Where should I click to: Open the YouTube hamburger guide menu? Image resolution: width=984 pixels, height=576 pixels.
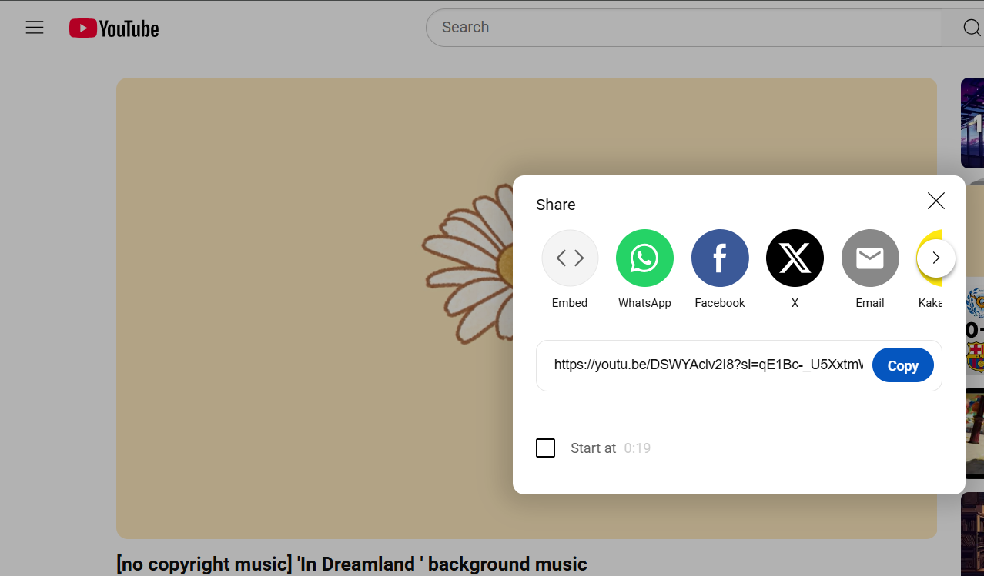click(x=35, y=28)
